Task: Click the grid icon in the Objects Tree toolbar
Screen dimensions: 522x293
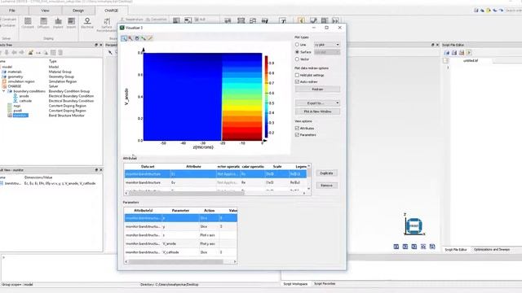Action: [53, 52]
